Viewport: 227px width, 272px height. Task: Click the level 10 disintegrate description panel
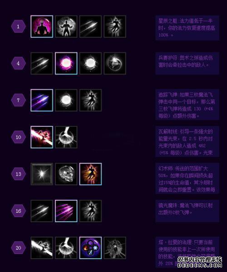point(188,142)
